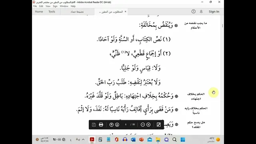256x144 pixels.
Task: Click the taskbar icon next to Acrobat
Action: pyautogui.click(x=100, y=140)
